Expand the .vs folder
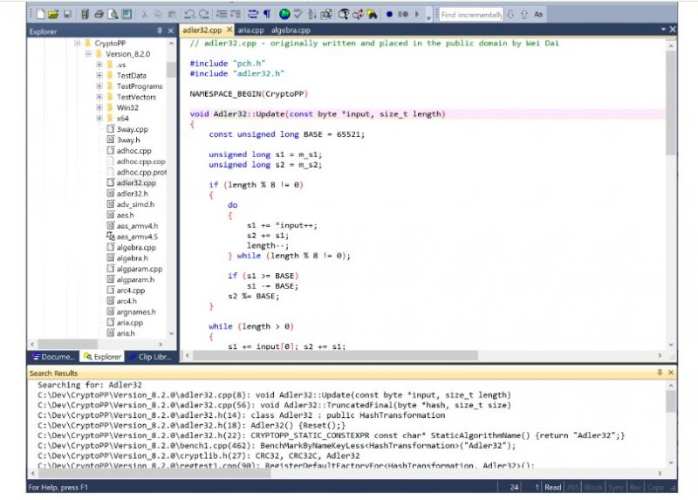698x500 pixels. 99,65
